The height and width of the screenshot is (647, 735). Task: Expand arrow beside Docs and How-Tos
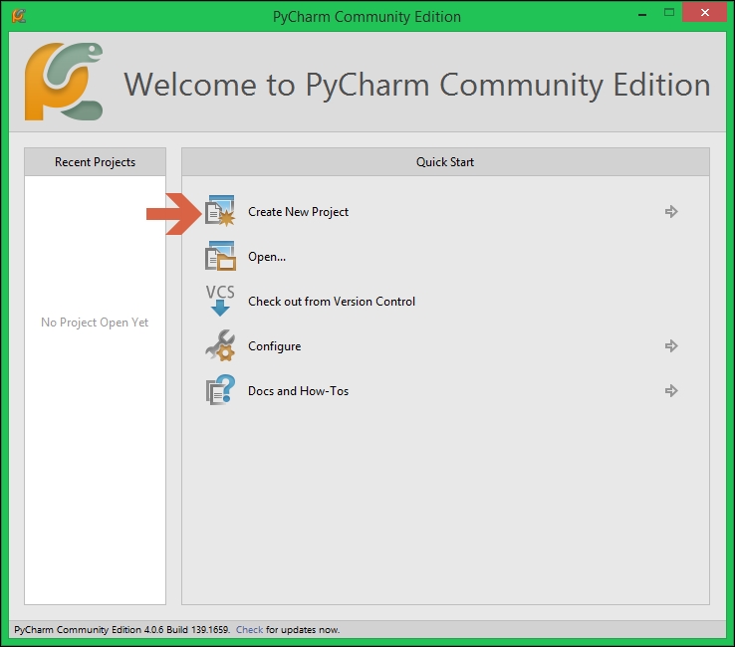tap(671, 390)
